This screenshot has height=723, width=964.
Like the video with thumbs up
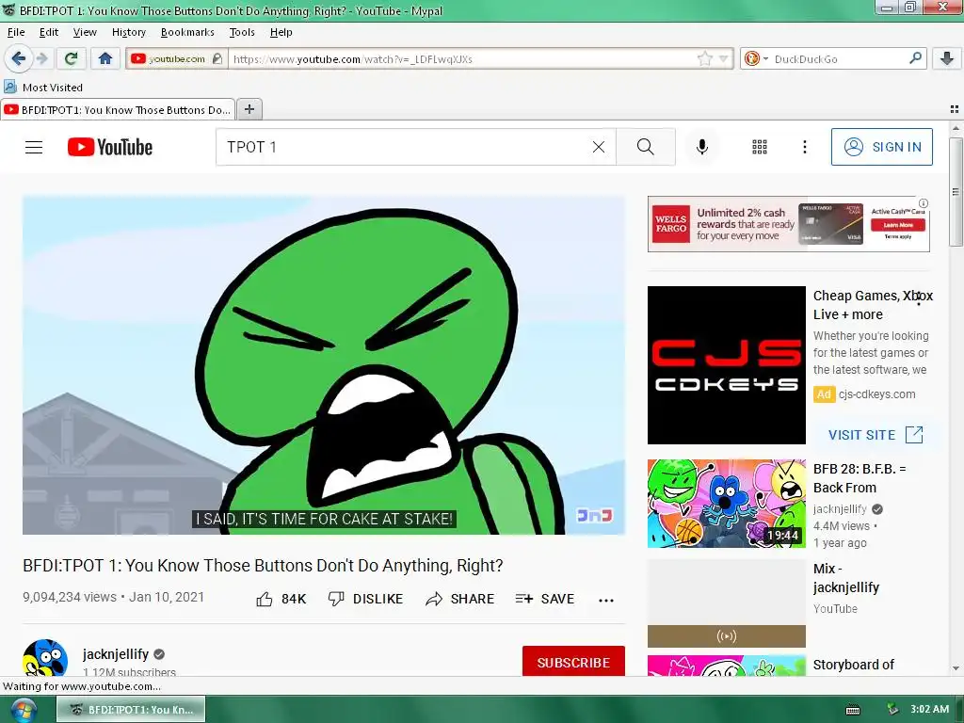coord(281,599)
